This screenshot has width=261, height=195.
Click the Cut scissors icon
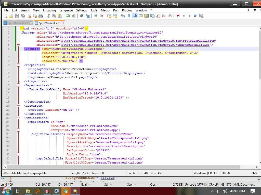[48, 16]
